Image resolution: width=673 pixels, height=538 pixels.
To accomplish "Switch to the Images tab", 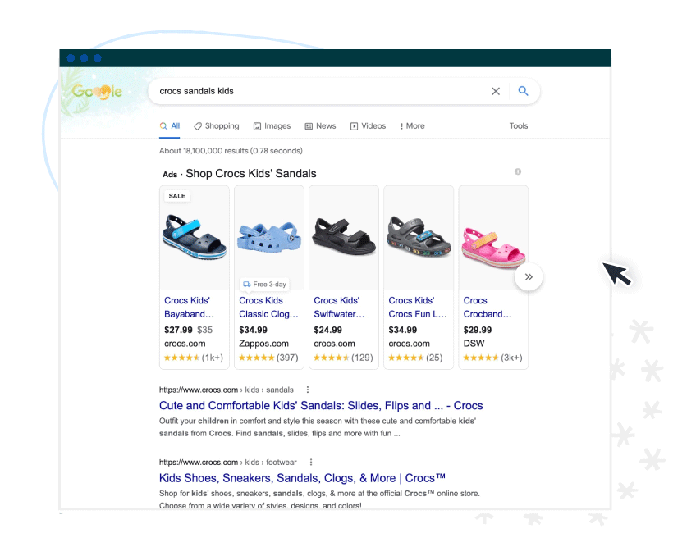I will [272, 126].
